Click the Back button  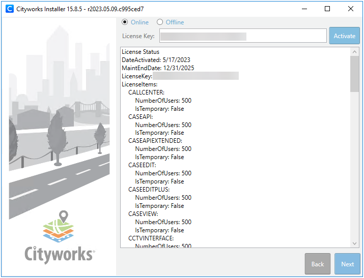318,264
